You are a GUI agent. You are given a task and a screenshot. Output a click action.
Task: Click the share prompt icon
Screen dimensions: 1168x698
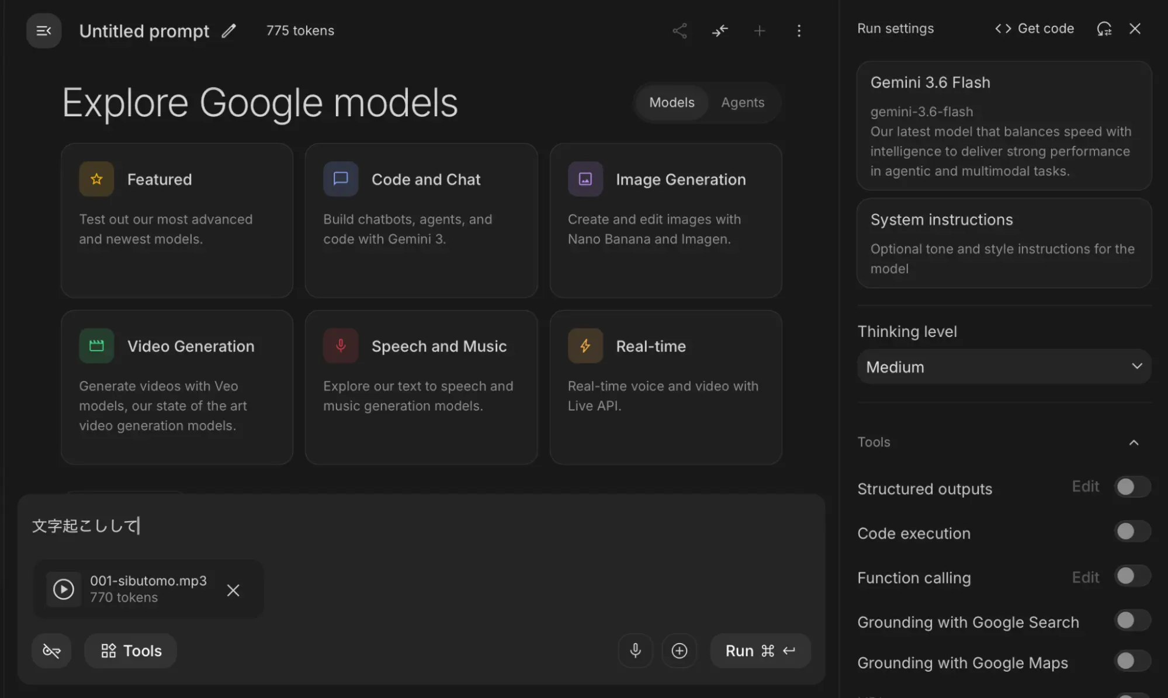[680, 30]
